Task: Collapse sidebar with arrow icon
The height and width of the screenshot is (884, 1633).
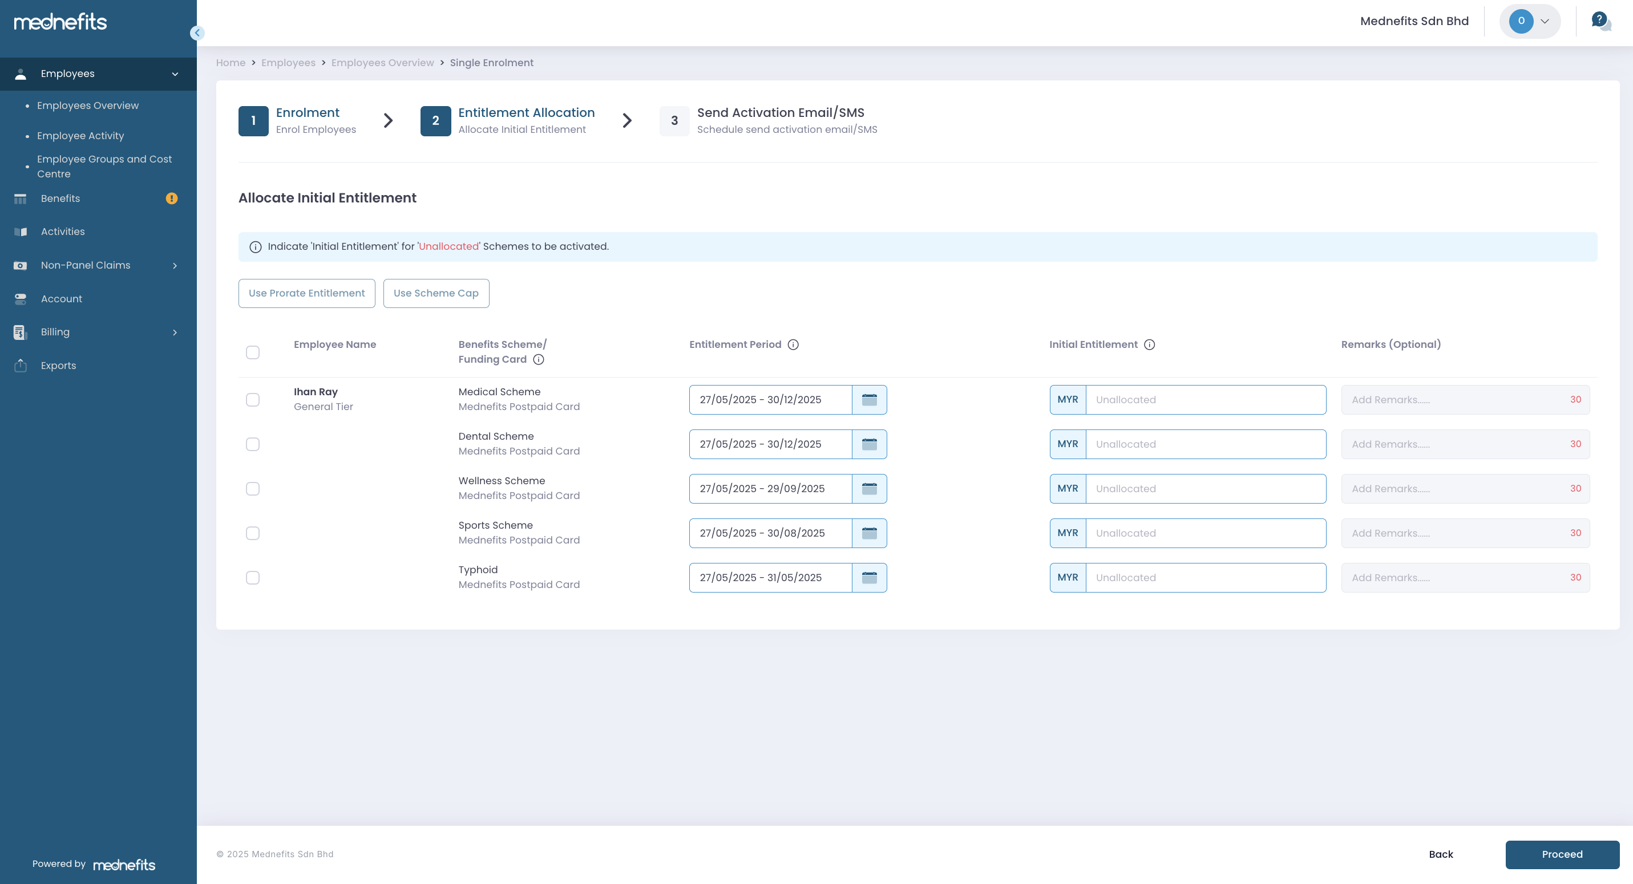Action: (x=197, y=33)
